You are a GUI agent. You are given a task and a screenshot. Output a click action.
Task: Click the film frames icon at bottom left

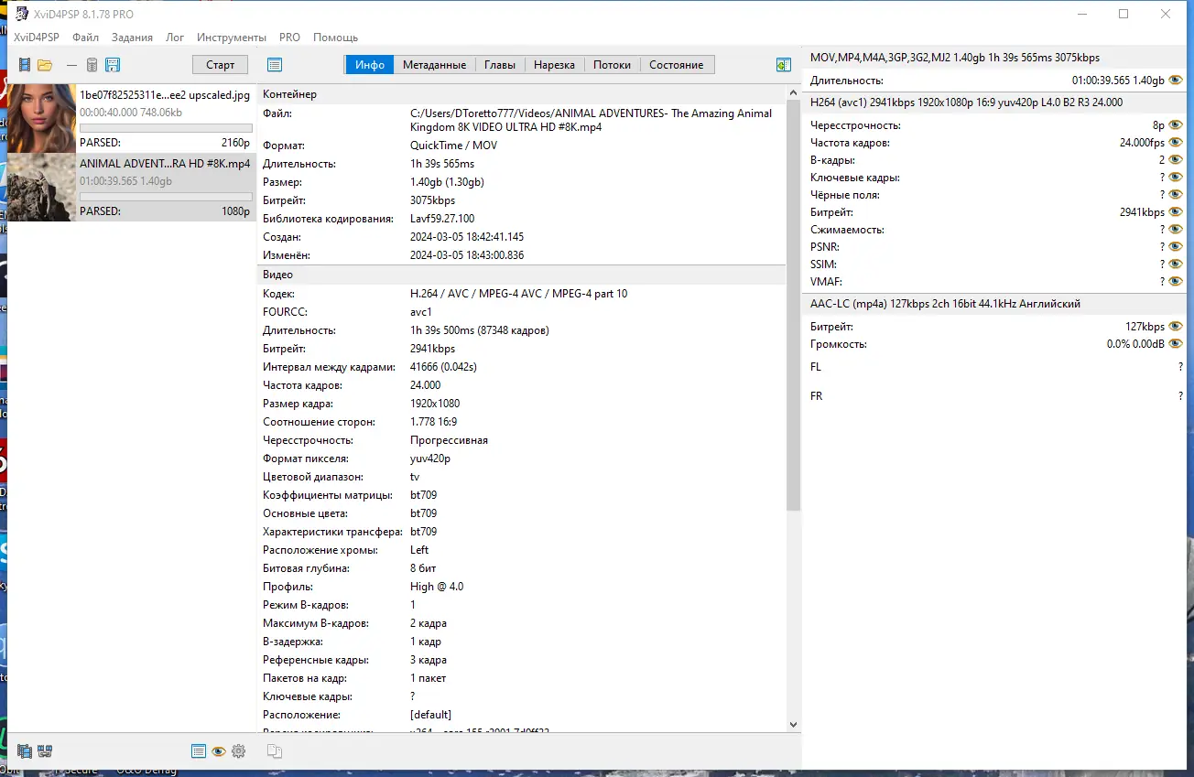click(25, 751)
